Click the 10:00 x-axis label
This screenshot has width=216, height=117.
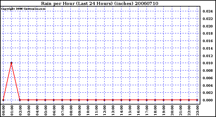88,110
